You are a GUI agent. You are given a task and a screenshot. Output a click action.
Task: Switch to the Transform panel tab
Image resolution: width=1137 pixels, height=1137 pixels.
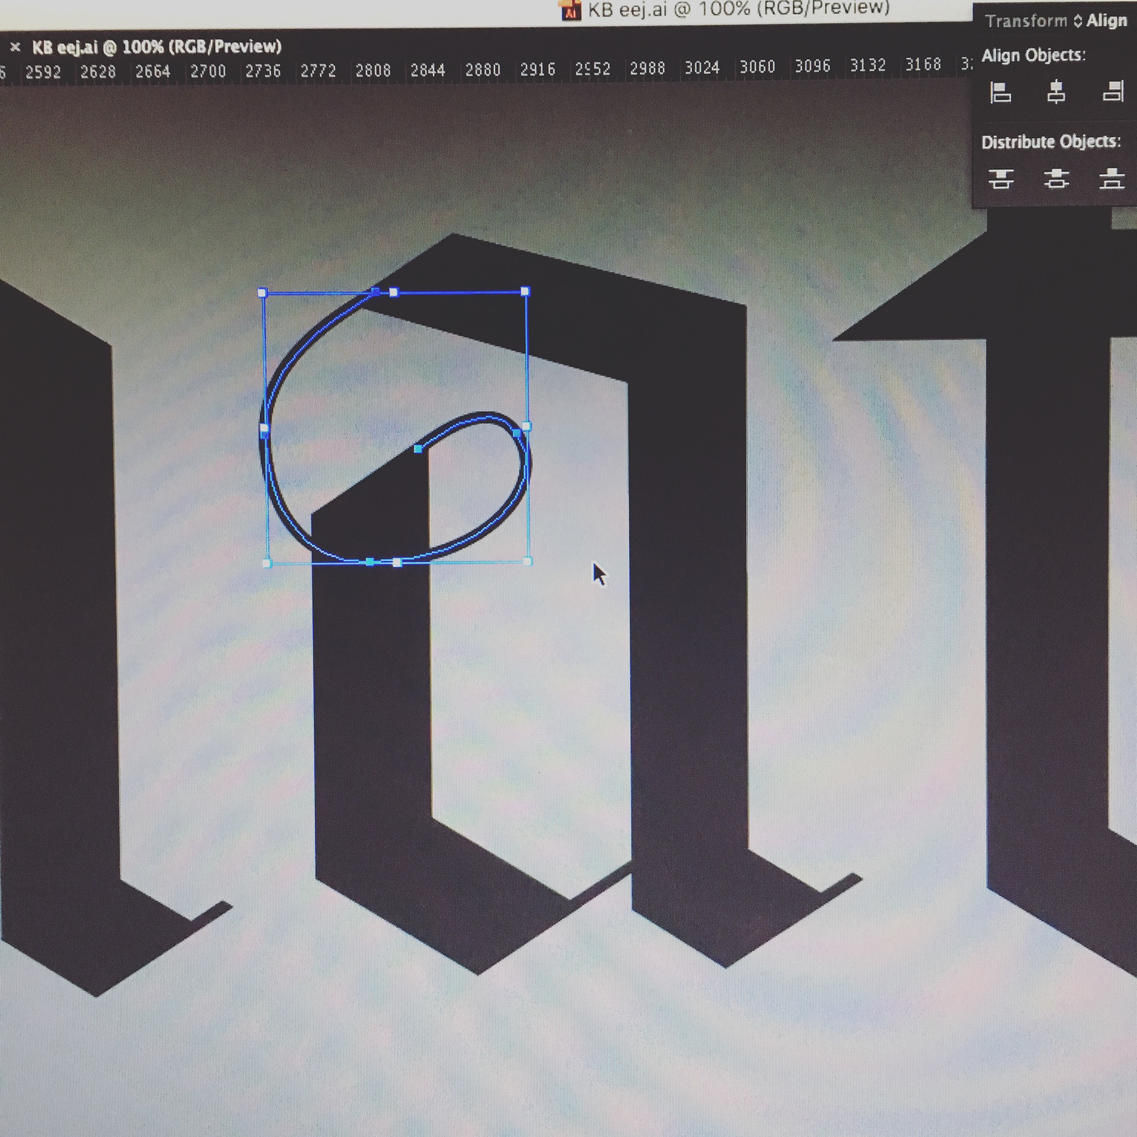tap(1025, 21)
